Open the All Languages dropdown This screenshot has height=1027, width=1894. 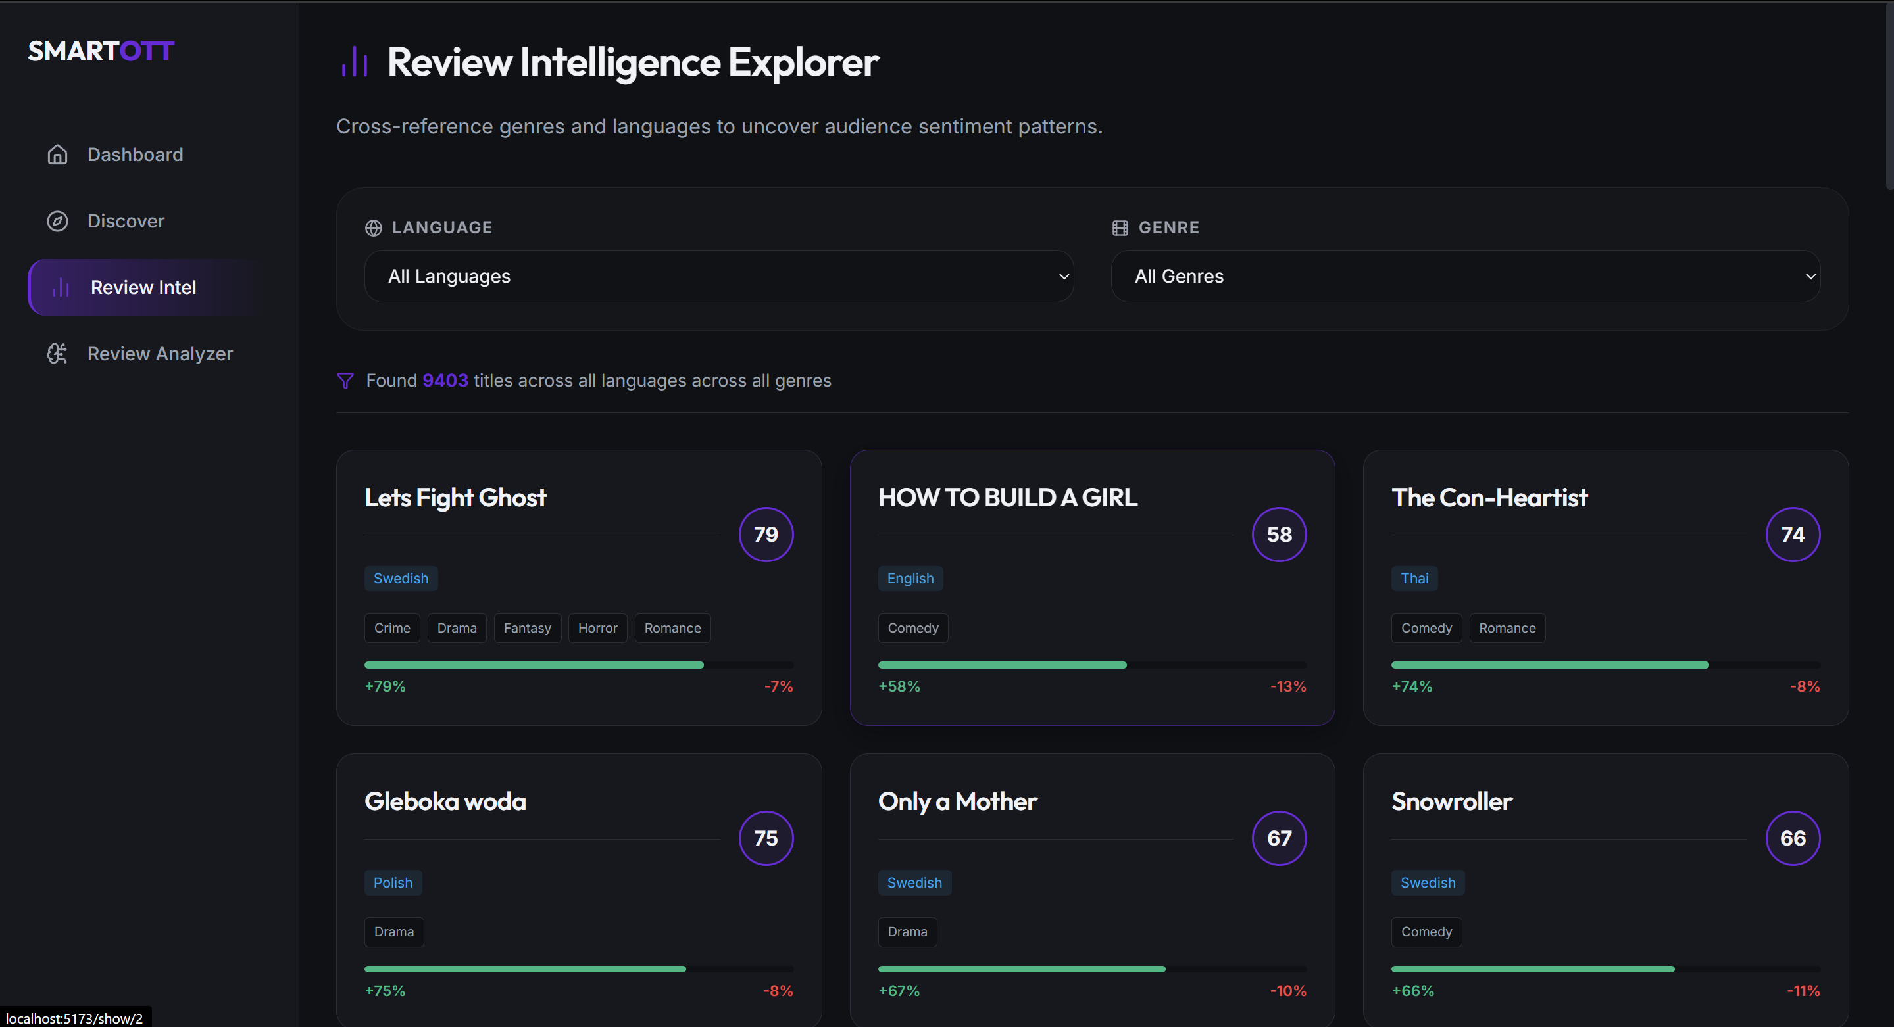(x=718, y=276)
